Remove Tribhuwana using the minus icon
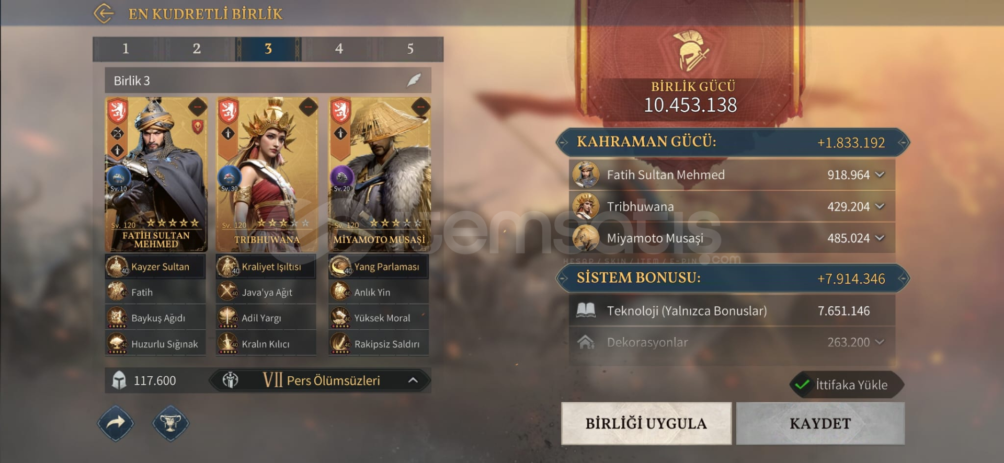Image resolution: width=1004 pixels, height=463 pixels. (x=308, y=107)
